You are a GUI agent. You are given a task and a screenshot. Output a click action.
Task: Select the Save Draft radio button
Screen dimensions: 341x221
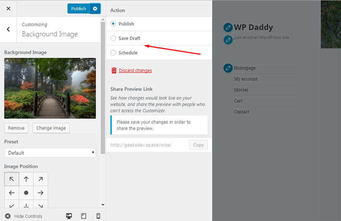point(113,38)
